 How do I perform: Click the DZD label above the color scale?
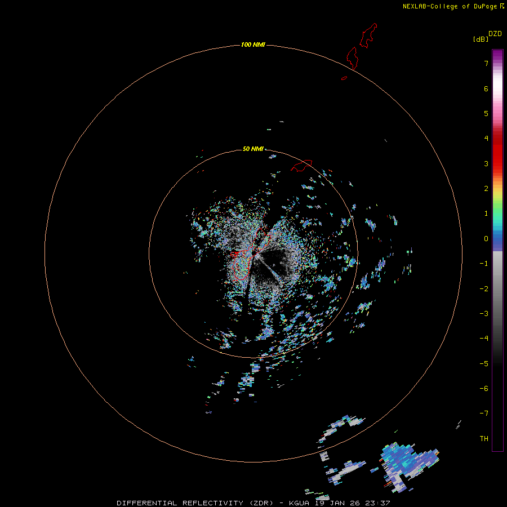coord(495,34)
